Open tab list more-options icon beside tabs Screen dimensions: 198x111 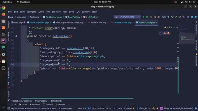click(x=193, y=23)
